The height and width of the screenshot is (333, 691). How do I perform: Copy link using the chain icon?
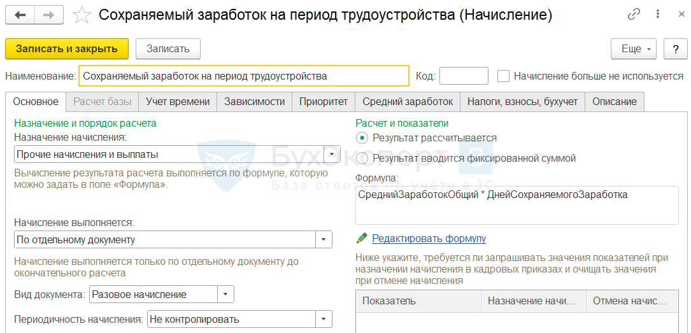click(634, 15)
